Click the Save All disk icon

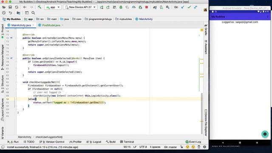click(x=10, y=7)
